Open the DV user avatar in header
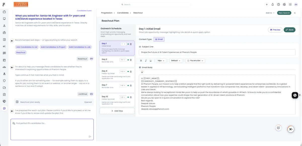Viewport: 302px width, 146px height. point(296,5)
